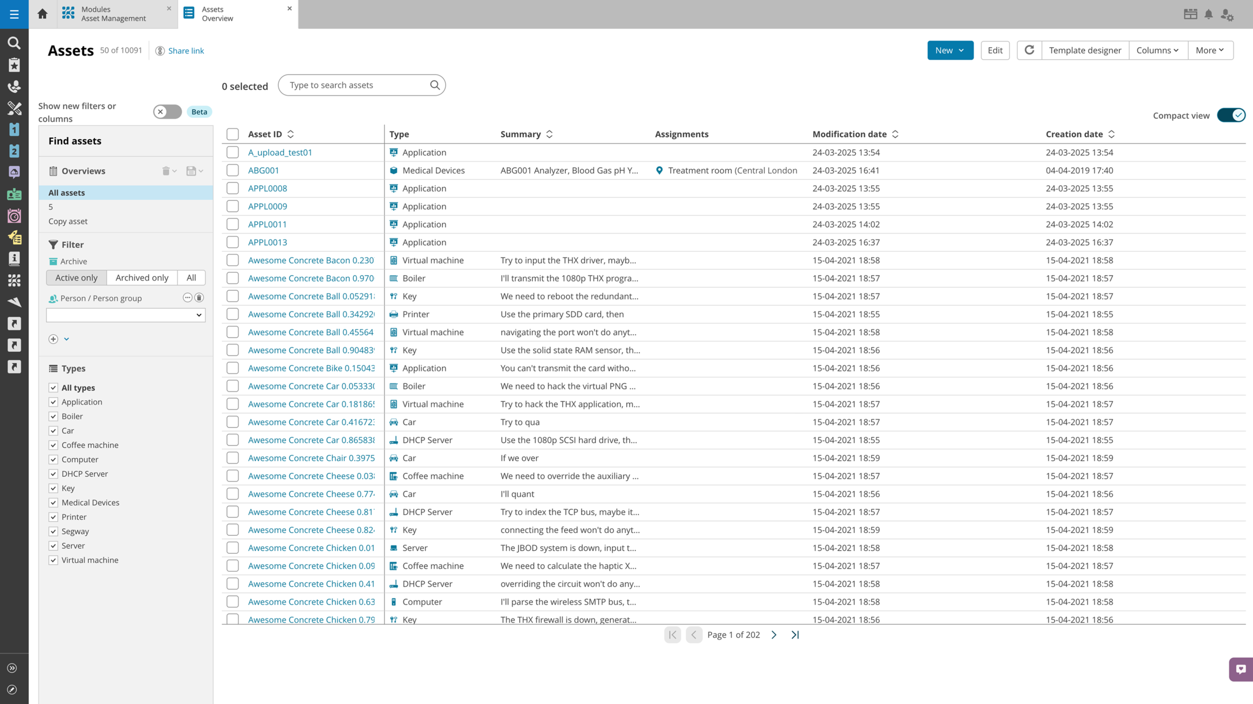Viewport: 1253px width, 704px height.
Task: Expand the More dropdown menu
Action: tap(1210, 50)
